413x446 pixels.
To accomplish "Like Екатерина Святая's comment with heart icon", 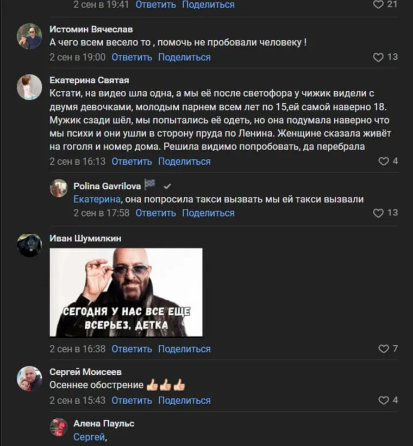I will (x=384, y=162).
